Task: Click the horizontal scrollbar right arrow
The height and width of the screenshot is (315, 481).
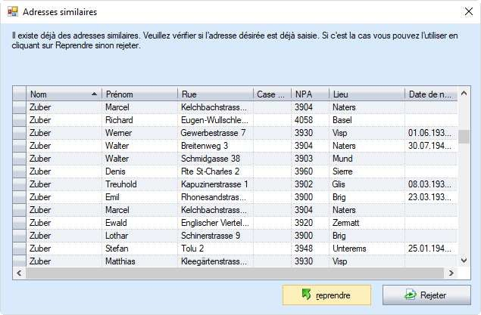Action: (x=451, y=273)
